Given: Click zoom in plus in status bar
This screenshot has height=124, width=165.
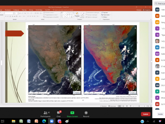Looking at the screenshot, I should [x=144, y=106].
